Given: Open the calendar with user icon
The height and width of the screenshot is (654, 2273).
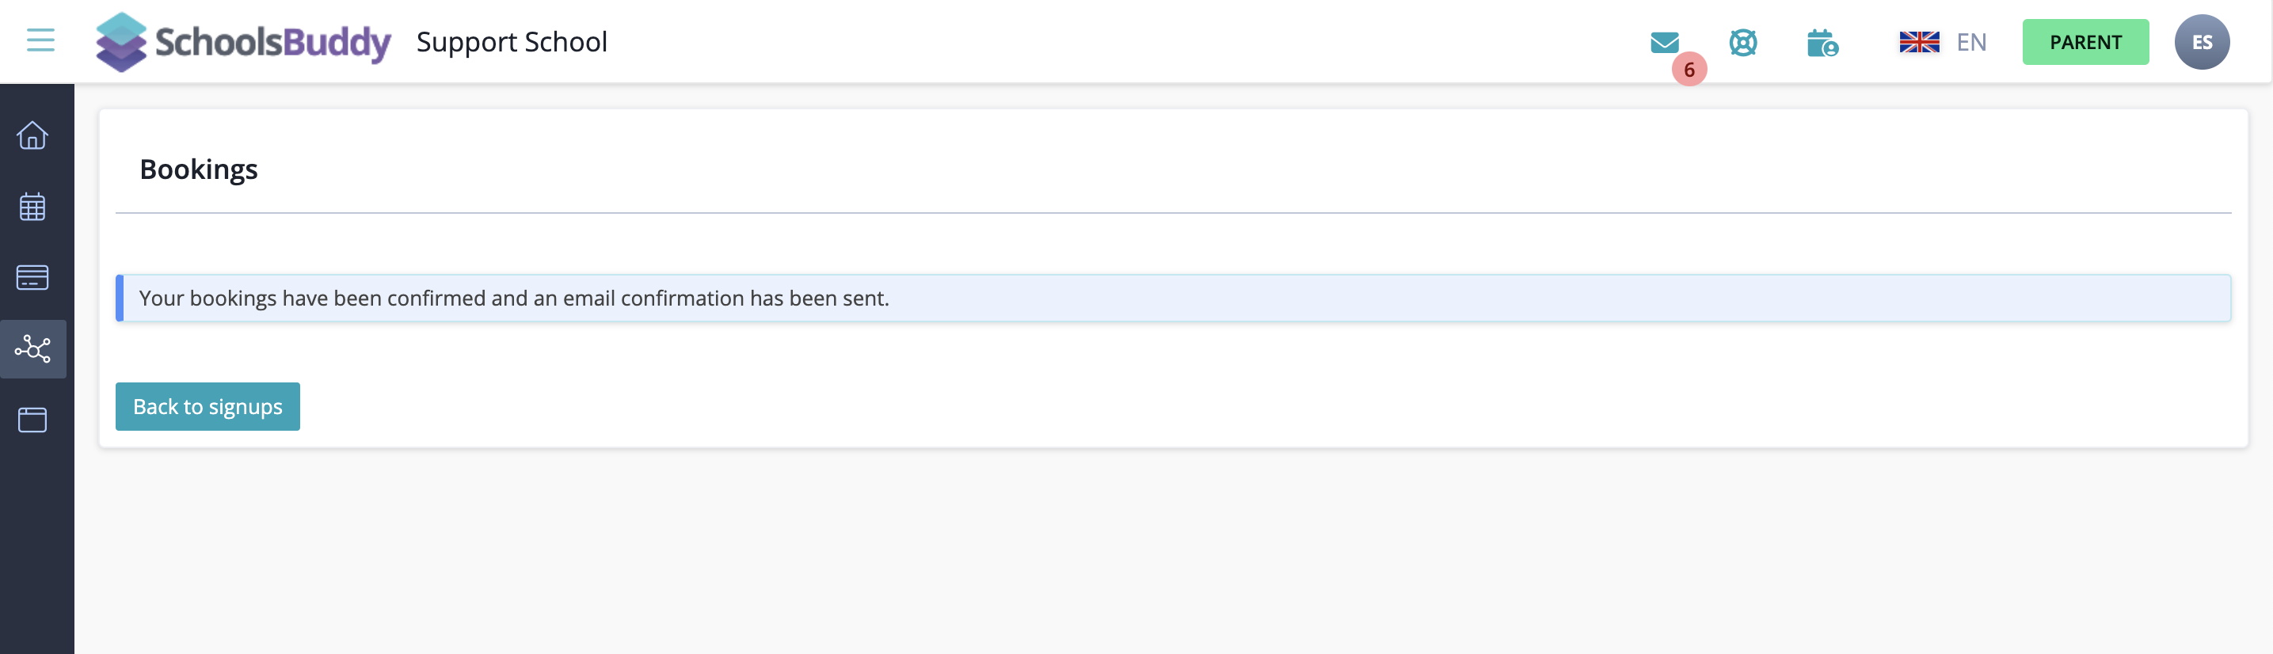Looking at the screenshot, I should pyautogui.click(x=1822, y=43).
